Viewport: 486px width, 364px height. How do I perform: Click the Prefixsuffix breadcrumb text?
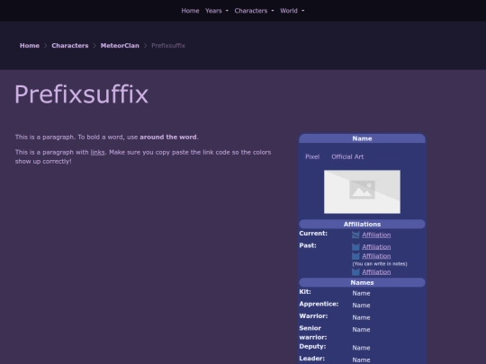[168, 46]
